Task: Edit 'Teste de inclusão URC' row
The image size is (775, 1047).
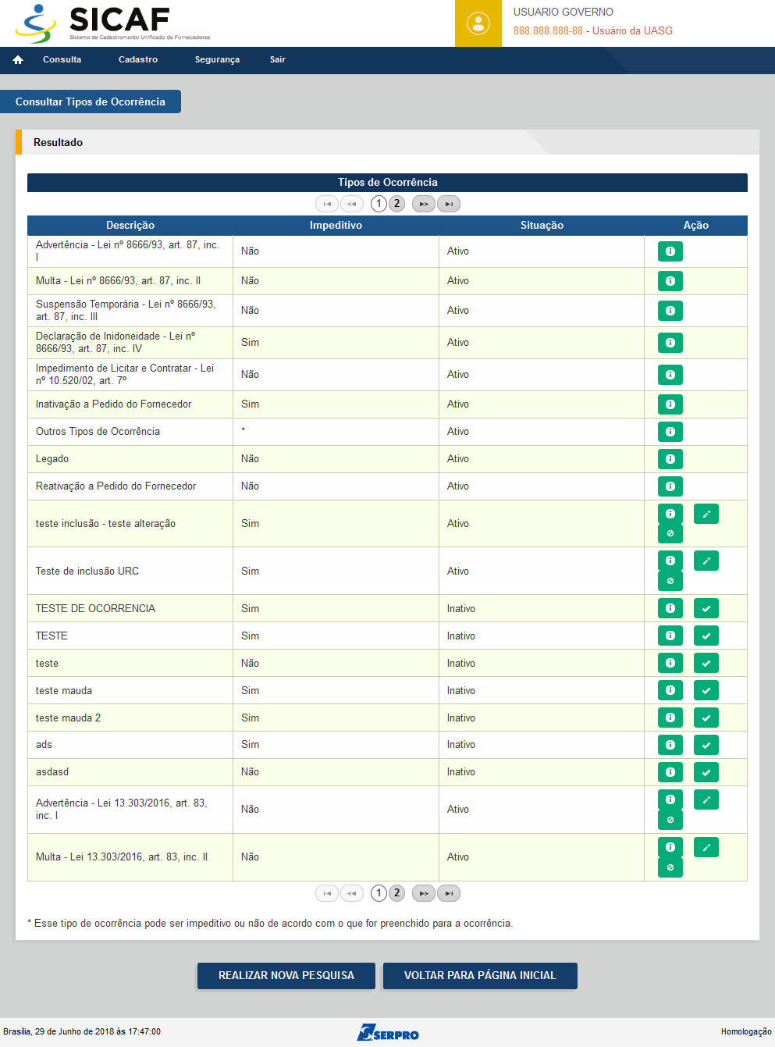Action: point(706,561)
